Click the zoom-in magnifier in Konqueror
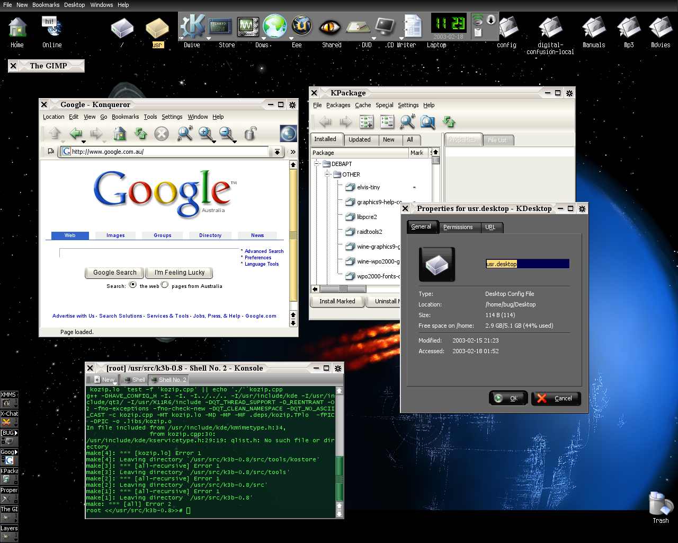Screen dimensions: 678x543 point(206,134)
